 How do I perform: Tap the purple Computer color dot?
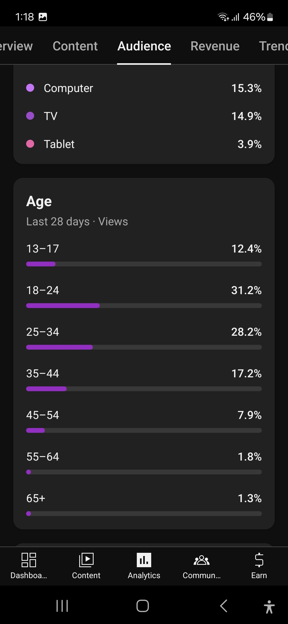30,88
